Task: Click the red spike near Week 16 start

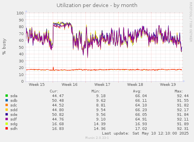Action: 53,68
